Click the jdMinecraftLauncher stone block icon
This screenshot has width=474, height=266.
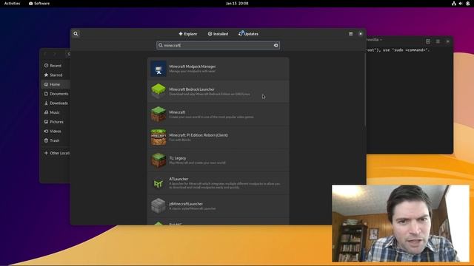coord(158,206)
